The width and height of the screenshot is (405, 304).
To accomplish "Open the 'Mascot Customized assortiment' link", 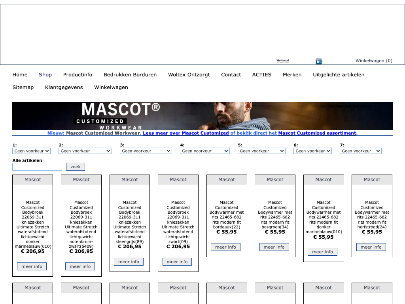I will coord(317,133).
